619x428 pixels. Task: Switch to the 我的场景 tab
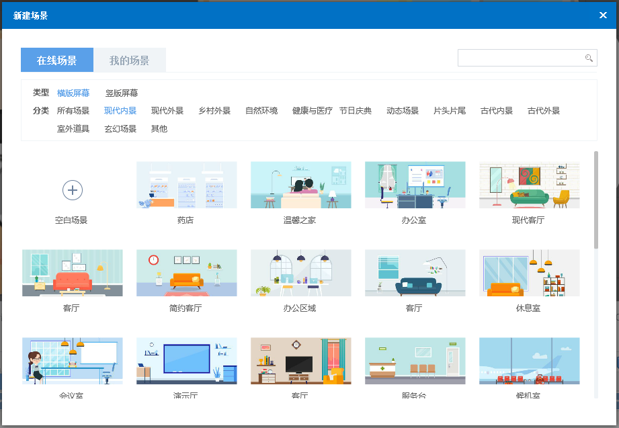(130, 60)
